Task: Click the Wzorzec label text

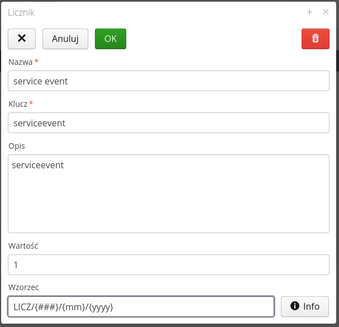Action: 23,287
